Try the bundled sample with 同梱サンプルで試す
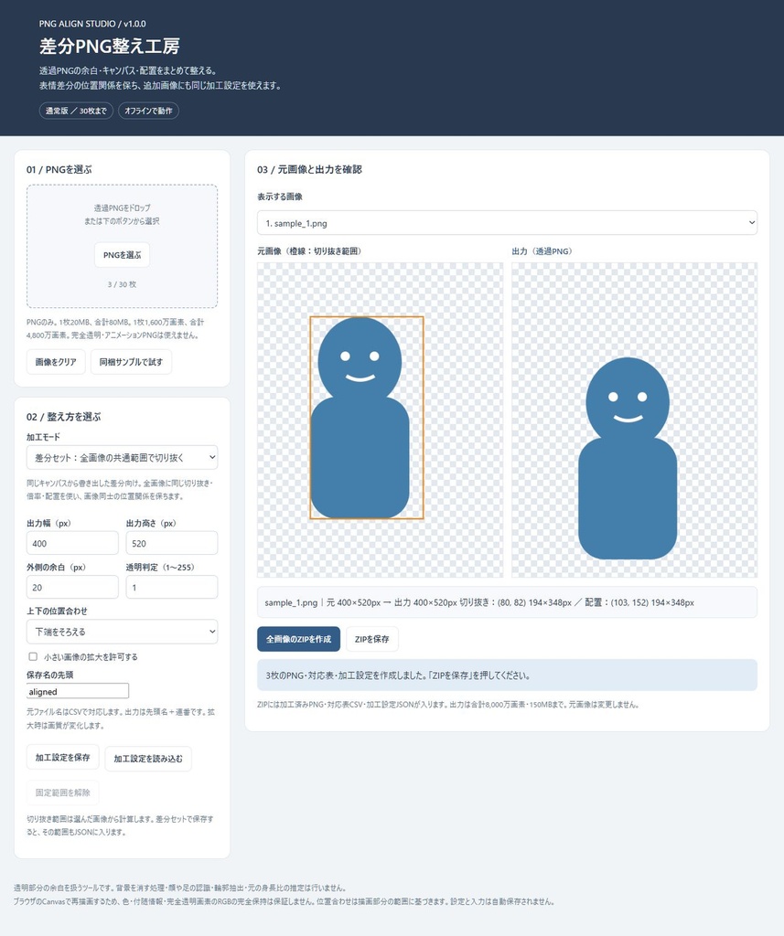The width and height of the screenshot is (784, 936). (x=131, y=362)
